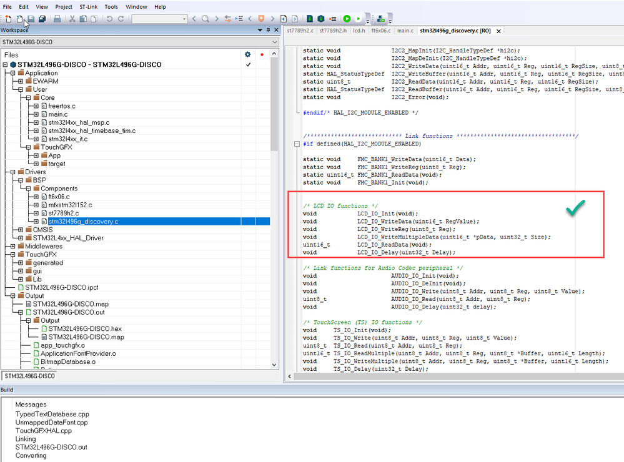Image resolution: width=624 pixels, height=462 pixels.
Task: Open the Help menu
Action: click(x=160, y=7)
